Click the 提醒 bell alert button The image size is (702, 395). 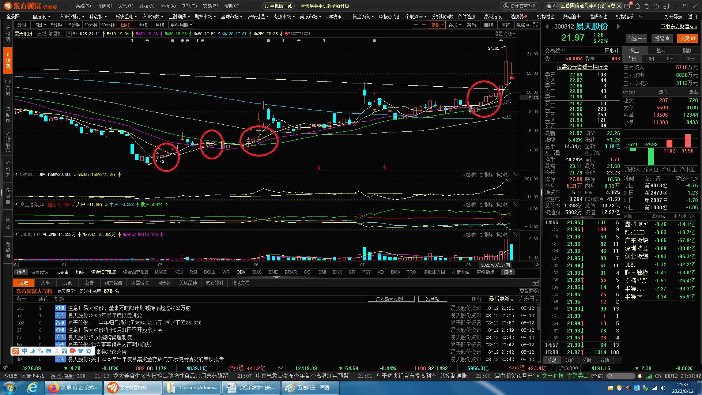click(662, 38)
